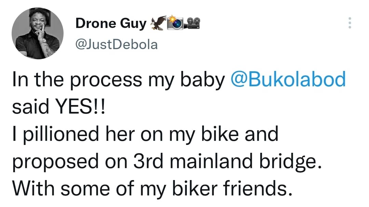Open Drone Guy's profile picture
369x207 pixels.
pos(38,33)
